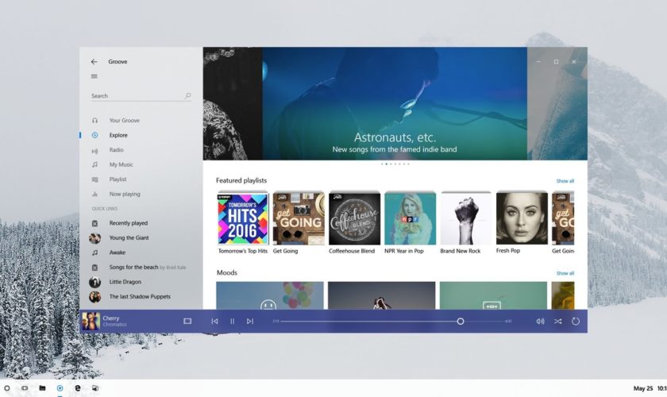Viewport: 667px width, 397px height.
Task: Open the mood tile with the smiley face
Action: pos(270,295)
